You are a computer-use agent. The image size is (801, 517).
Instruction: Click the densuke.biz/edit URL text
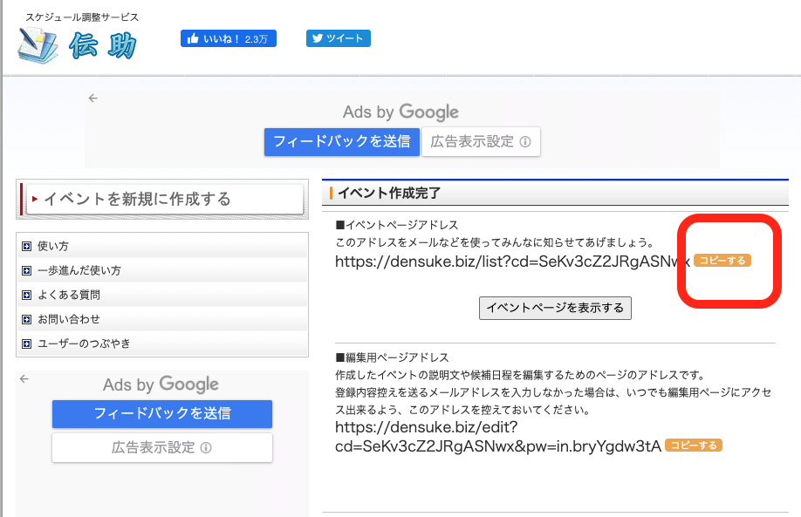498,437
